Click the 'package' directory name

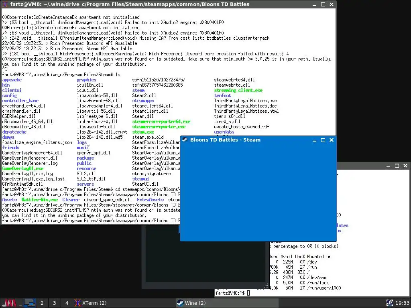[x=85, y=158]
